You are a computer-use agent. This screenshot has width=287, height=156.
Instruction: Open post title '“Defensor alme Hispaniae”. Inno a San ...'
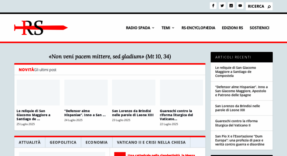pyautogui.click(x=85, y=113)
